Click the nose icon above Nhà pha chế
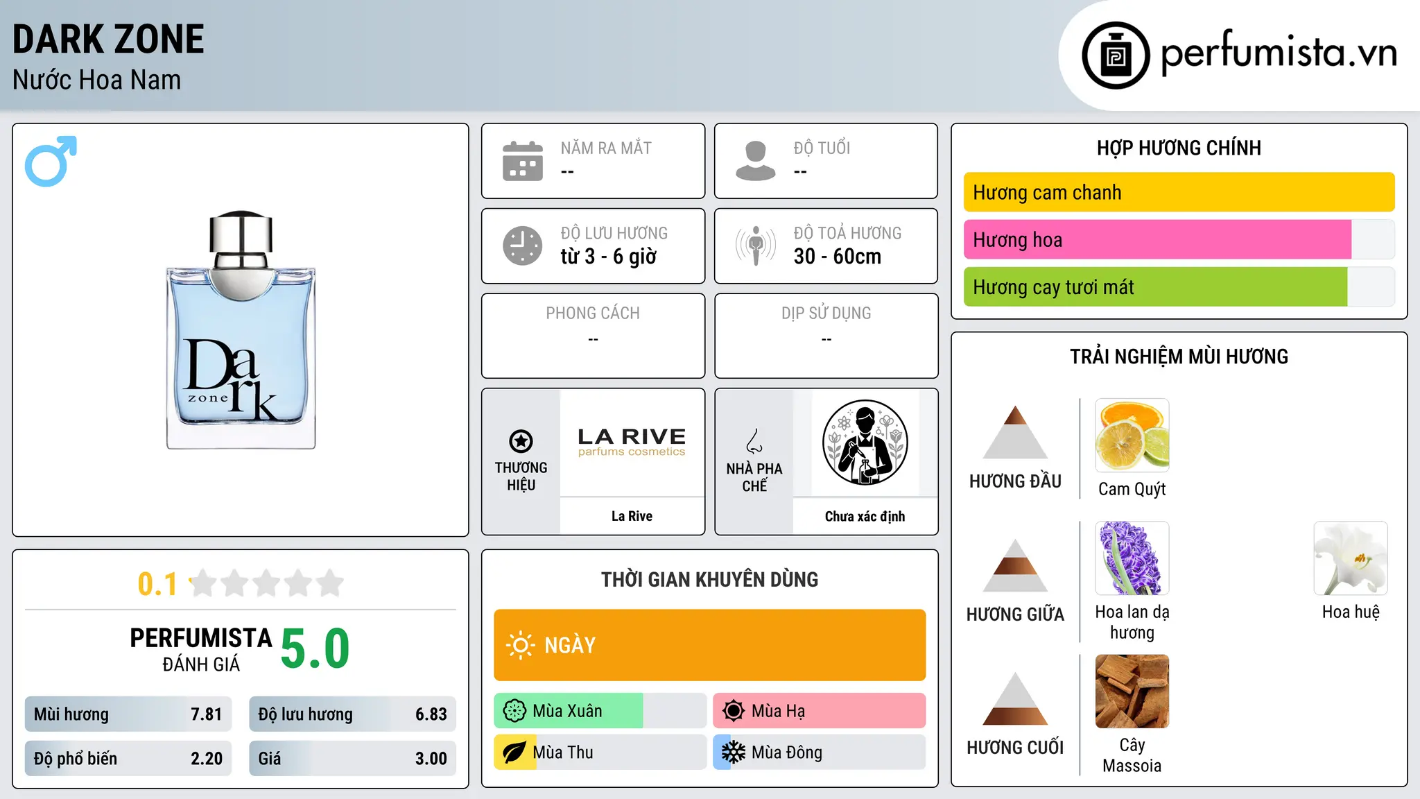The image size is (1420, 799). click(x=754, y=441)
